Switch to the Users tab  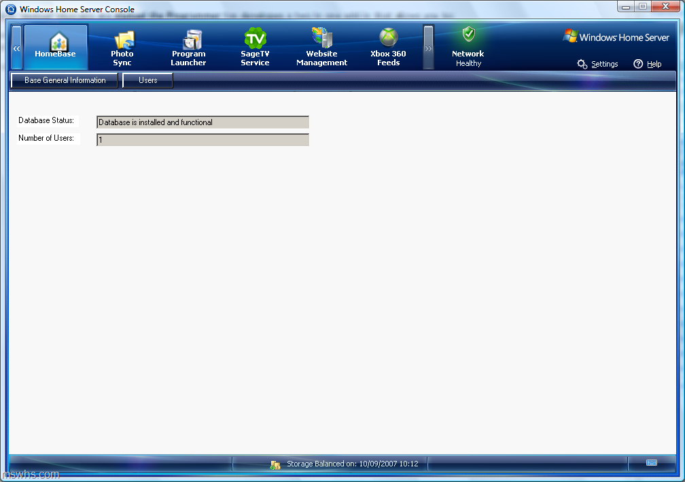[x=147, y=80]
